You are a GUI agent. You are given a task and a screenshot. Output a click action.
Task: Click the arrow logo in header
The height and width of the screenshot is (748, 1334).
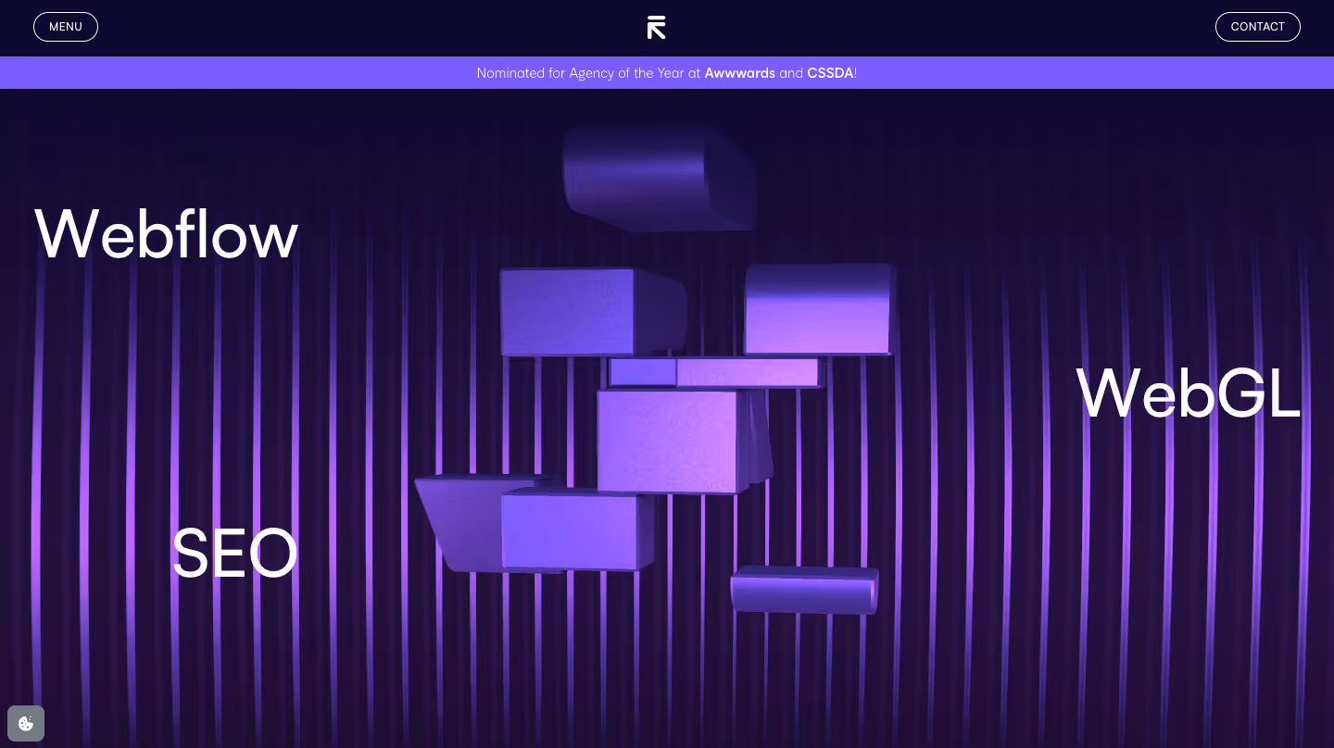tap(657, 27)
